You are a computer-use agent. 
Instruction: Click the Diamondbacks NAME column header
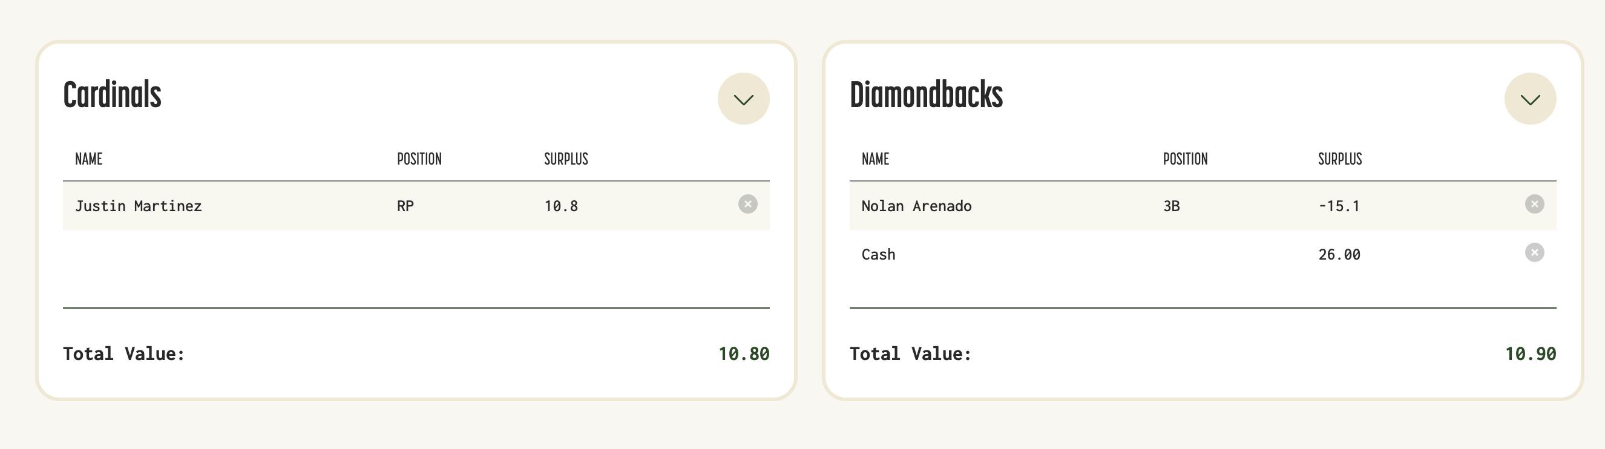(875, 159)
